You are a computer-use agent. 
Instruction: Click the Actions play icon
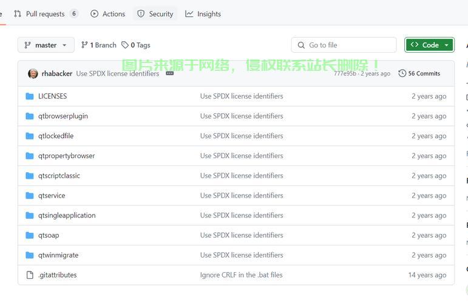pos(94,14)
